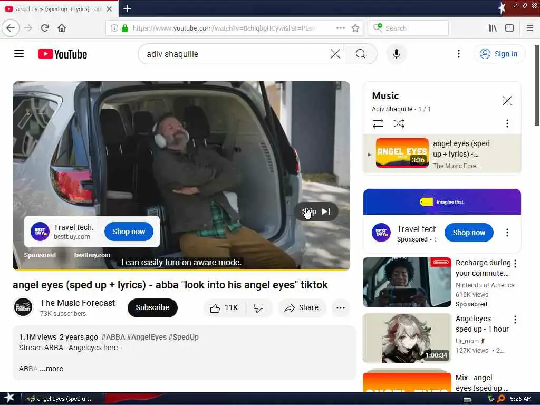The width and height of the screenshot is (540, 405).
Task: Subscribe to The Music Forecast
Action: (x=152, y=307)
